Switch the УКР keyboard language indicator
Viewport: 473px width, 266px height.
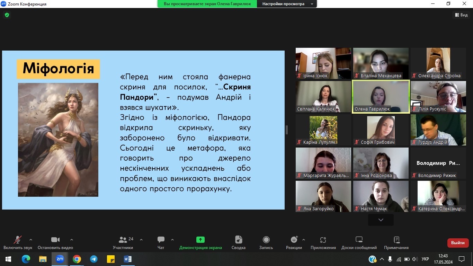[x=426, y=259]
